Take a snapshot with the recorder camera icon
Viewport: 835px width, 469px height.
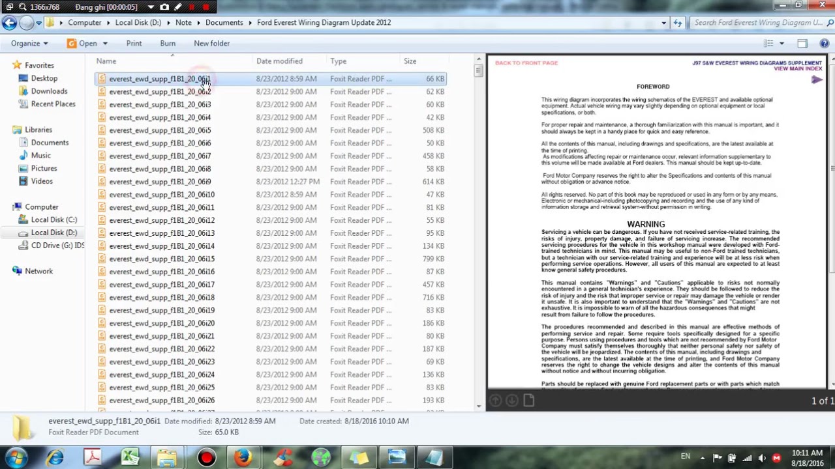click(164, 7)
